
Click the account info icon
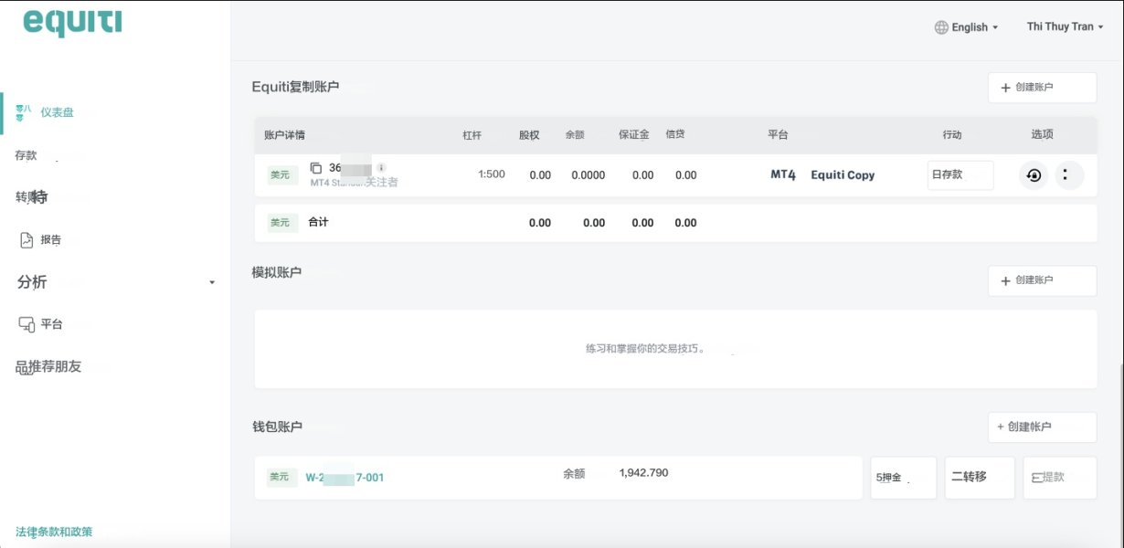[381, 167]
